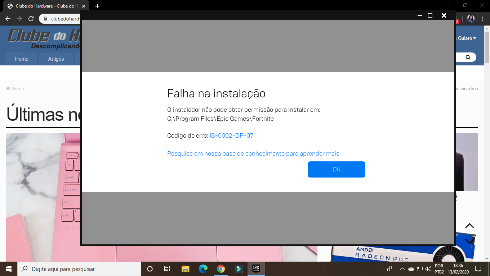
Task: Reload the Clube do Hardware page
Action: 31,19
